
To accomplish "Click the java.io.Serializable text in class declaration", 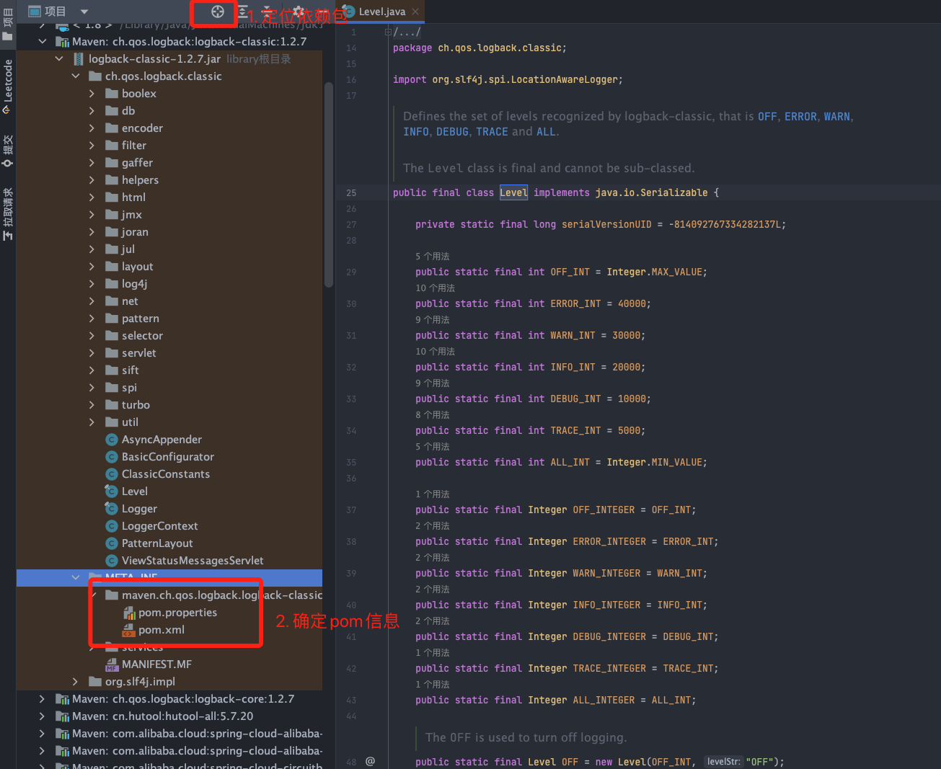I will point(651,192).
